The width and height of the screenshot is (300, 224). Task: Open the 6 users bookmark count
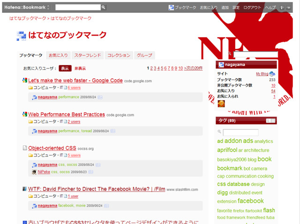pyautogui.click(x=74, y=88)
